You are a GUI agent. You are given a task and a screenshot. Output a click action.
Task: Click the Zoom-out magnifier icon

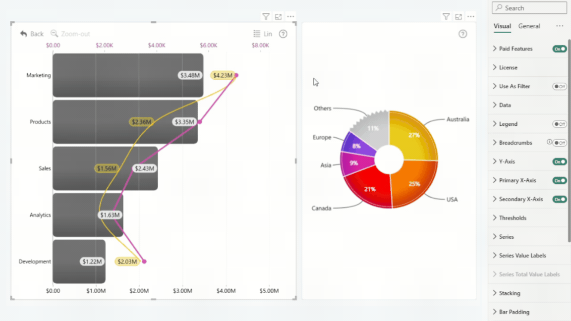click(54, 34)
